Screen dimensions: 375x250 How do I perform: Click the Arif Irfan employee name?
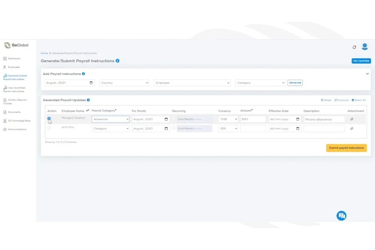point(68,127)
